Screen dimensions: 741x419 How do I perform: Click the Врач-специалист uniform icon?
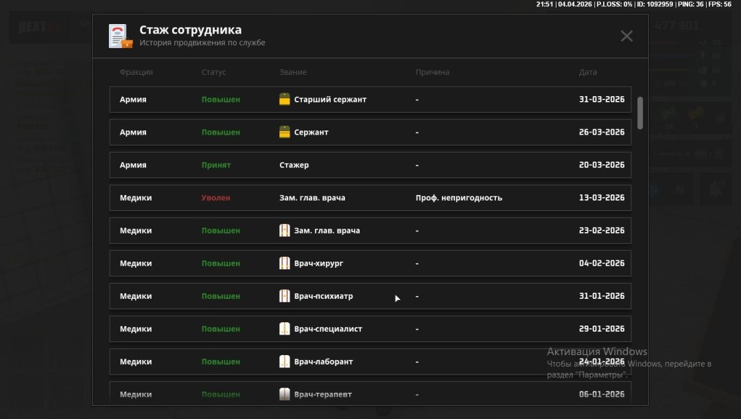coord(285,329)
